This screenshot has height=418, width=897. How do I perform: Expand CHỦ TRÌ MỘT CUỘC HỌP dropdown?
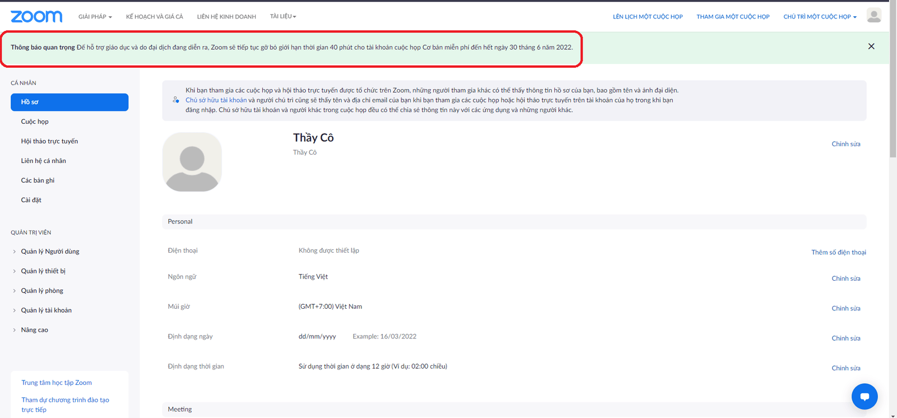tap(820, 17)
